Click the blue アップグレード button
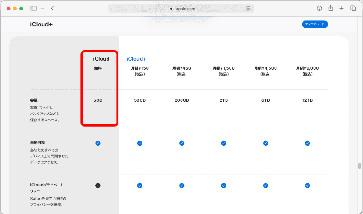The width and height of the screenshot is (363, 214). tap(315, 24)
